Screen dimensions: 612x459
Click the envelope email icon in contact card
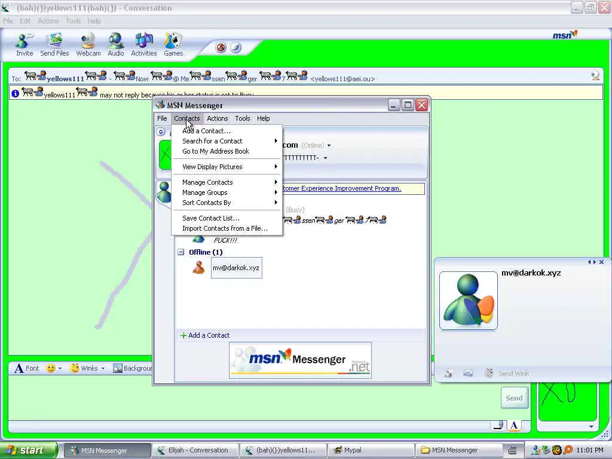(x=468, y=374)
